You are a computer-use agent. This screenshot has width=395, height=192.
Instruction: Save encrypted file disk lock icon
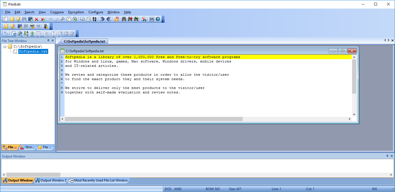click(x=20, y=26)
